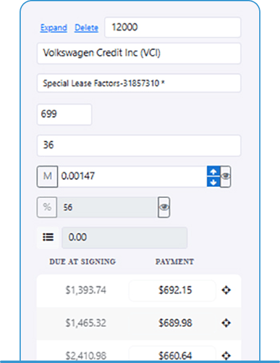Click the Delete link
280x363 pixels.
point(86,28)
